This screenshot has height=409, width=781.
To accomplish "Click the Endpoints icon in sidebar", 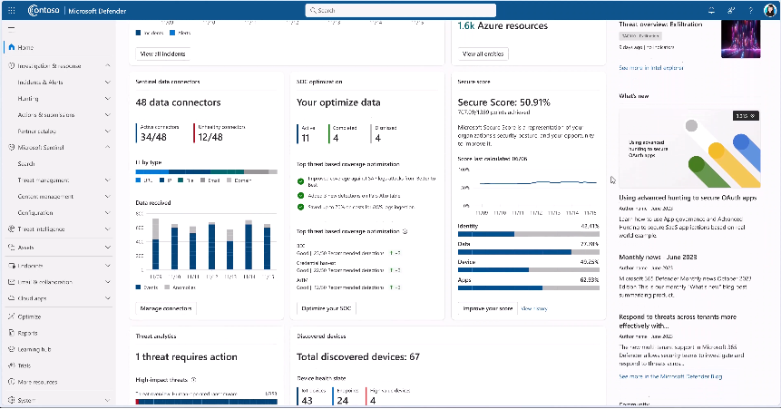I will [x=12, y=266].
